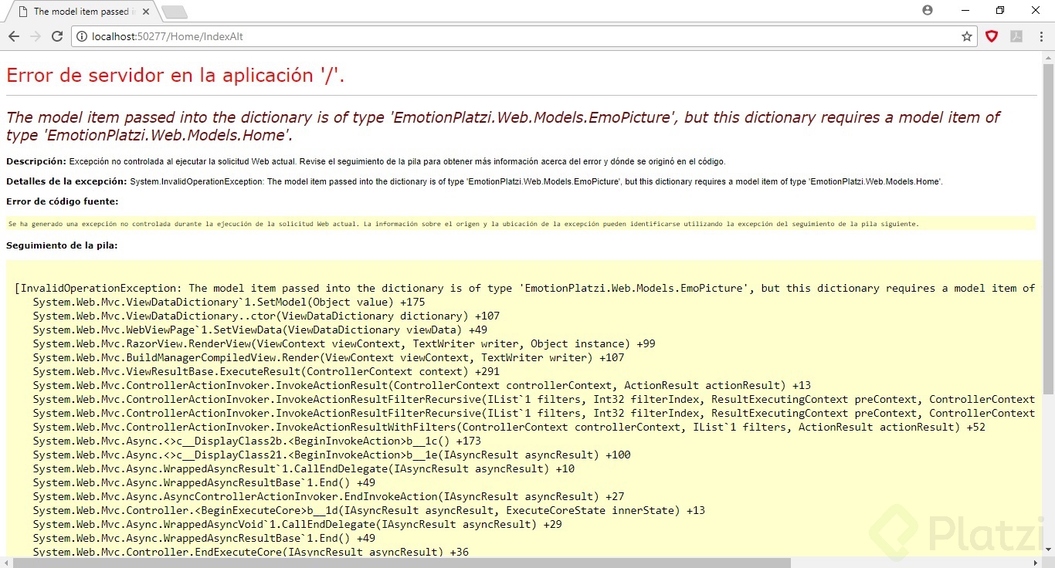Bookmark this page with the star icon

[x=966, y=35]
